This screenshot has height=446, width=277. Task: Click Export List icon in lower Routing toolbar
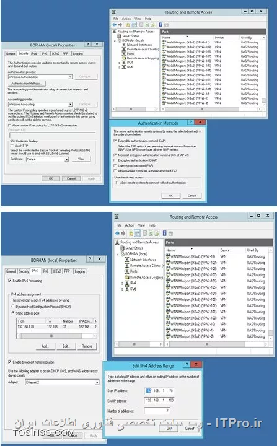pos(157,234)
